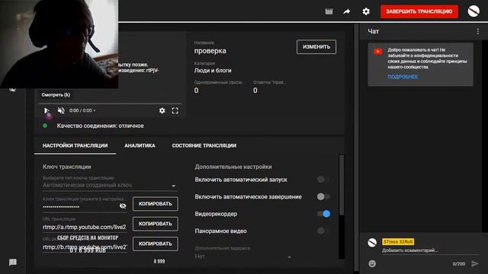This screenshot has height=274, width=488.
Task: Click the STress 32RuS chat username
Action: click(398, 242)
